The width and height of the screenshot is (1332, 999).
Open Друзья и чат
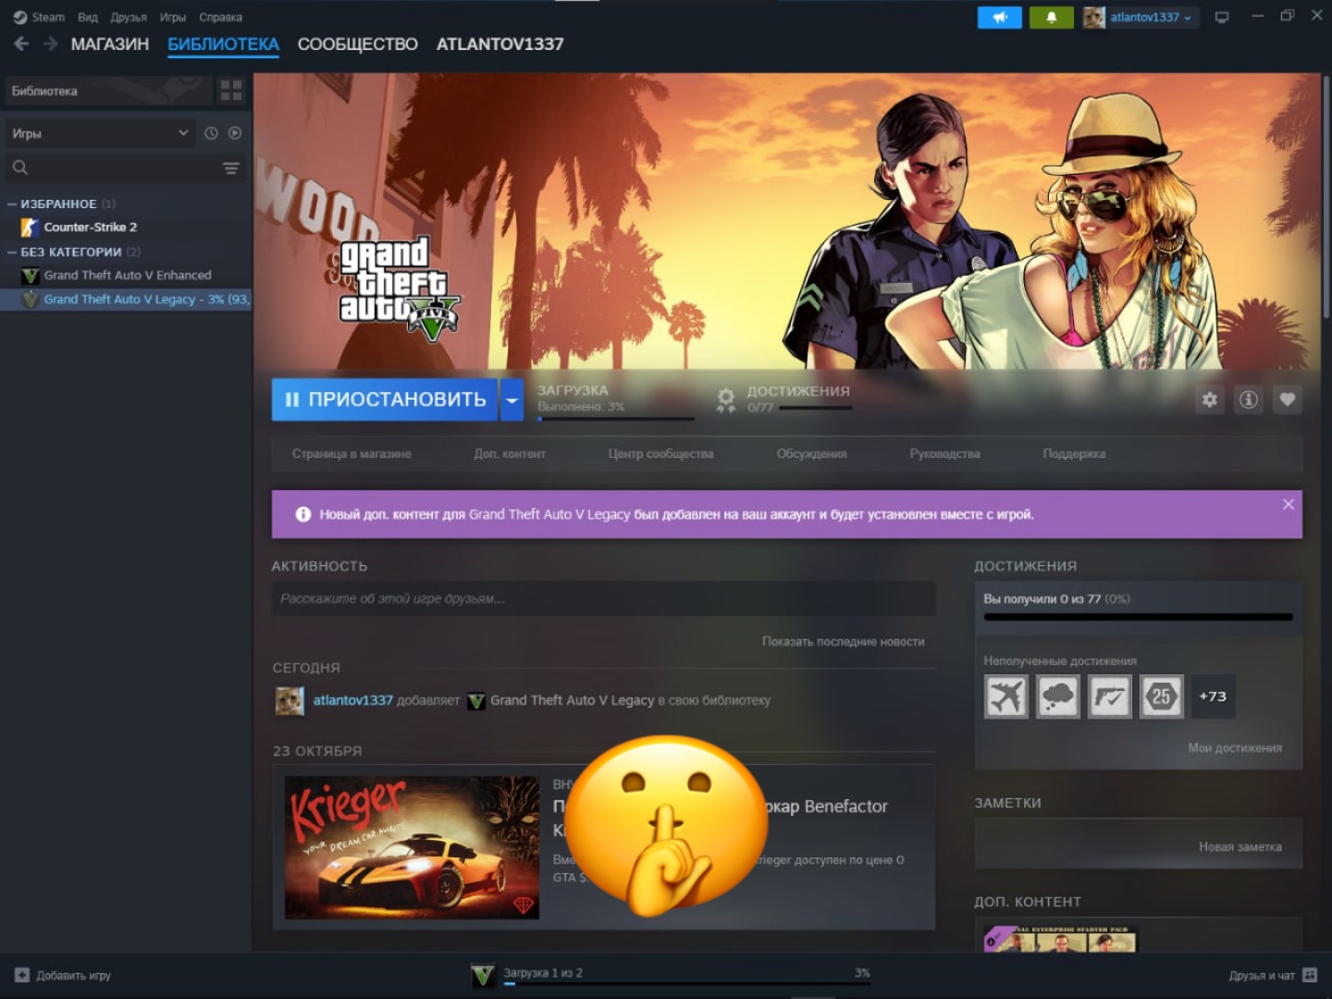pyautogui.click(x=1262, y=975)
